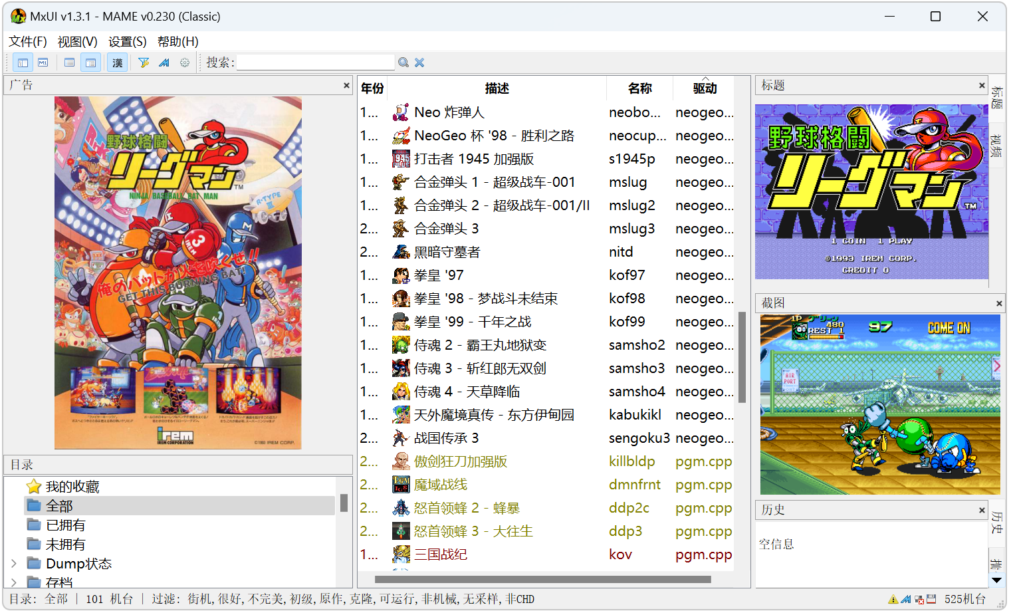Clear search with the blue X icon
The image size is (1009, 611).
pos(419,62)
